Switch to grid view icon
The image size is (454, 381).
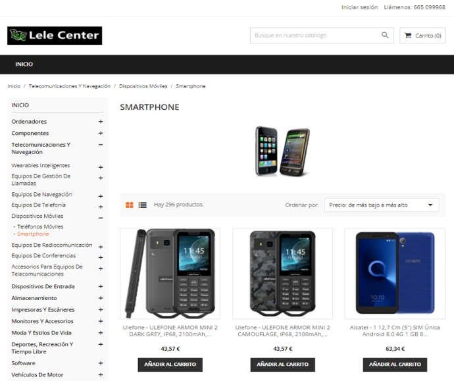130,205
